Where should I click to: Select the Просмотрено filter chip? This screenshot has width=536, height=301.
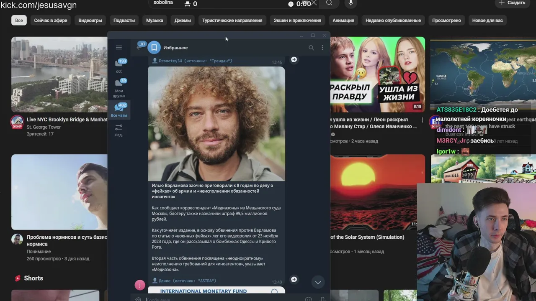(446, 20)
